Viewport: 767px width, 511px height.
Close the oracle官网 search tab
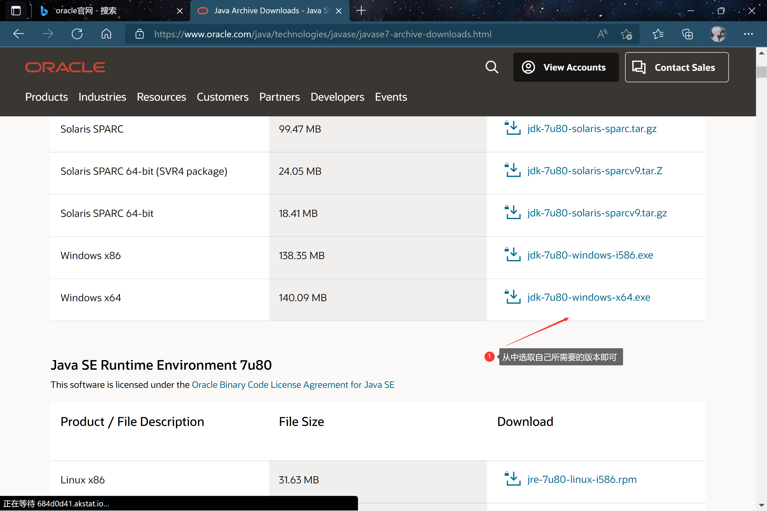coord(180,11)
